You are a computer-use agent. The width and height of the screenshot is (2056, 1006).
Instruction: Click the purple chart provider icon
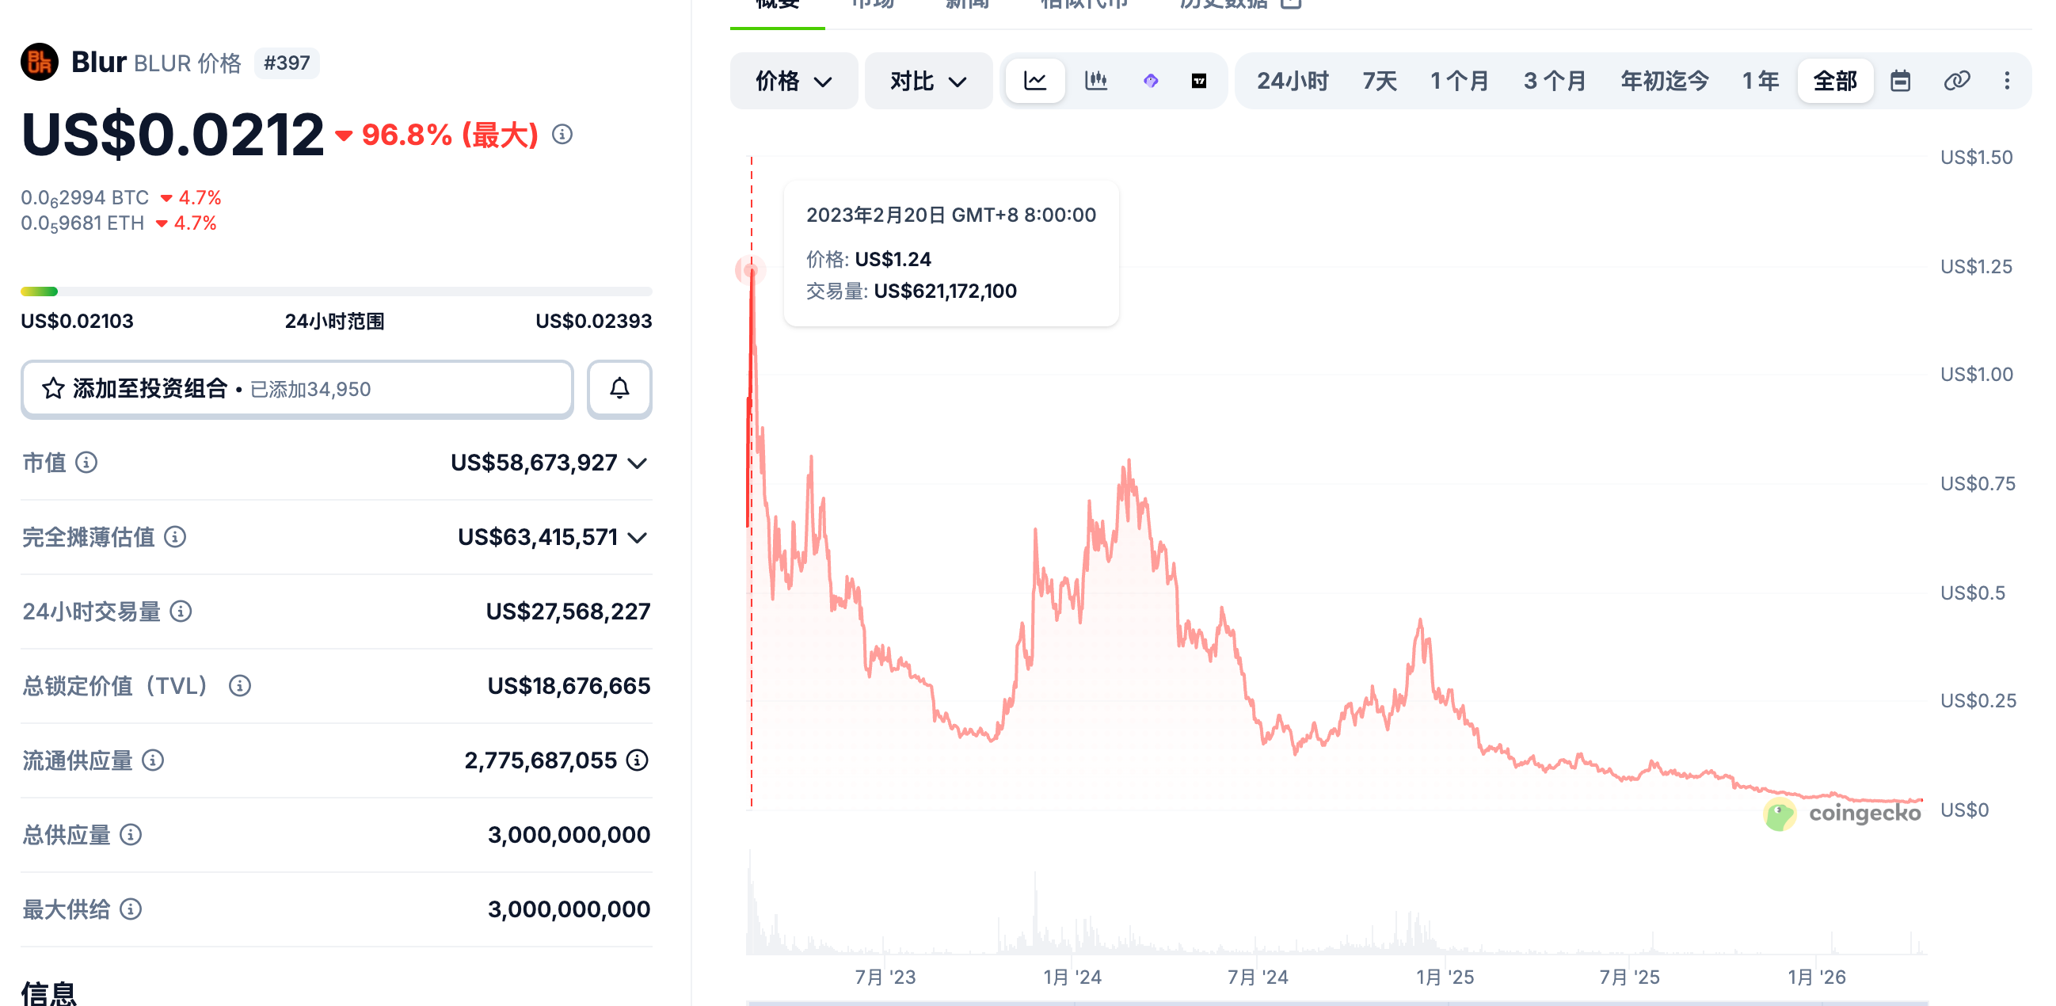coord(1150,81)
